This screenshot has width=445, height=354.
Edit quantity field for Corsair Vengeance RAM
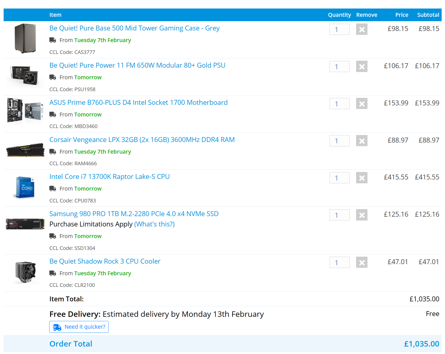339,141
